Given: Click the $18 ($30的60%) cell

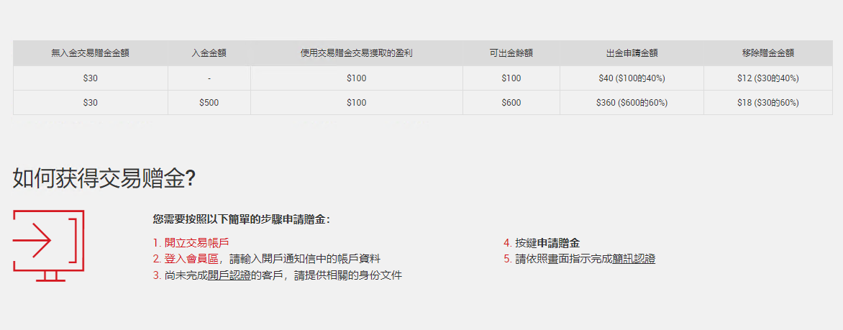Looking at the screenshot, I should coord(767,103).
